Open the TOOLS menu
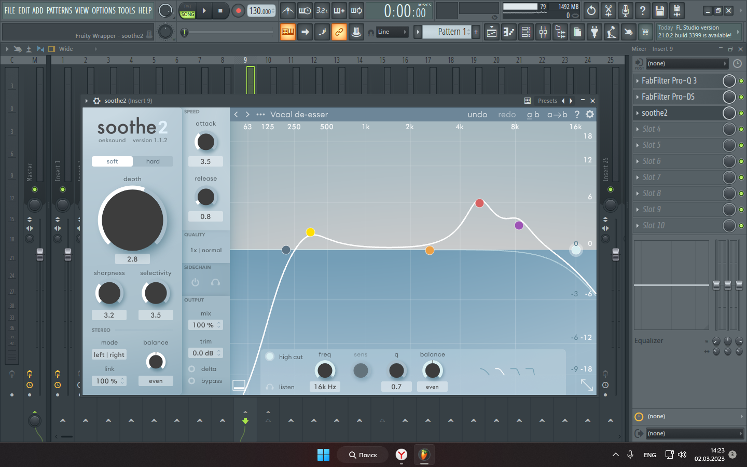 click(x=127, y=10)
